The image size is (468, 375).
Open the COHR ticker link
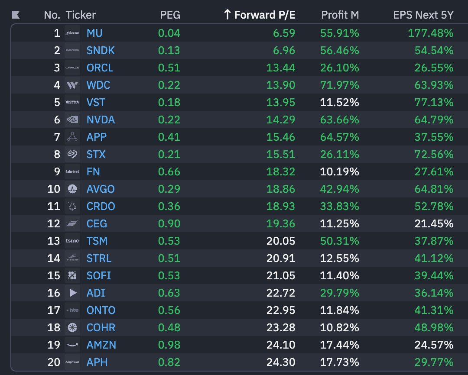[101, 327]
